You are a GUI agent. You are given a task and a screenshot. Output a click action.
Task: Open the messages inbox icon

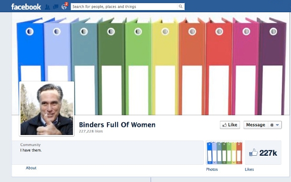point(55,7)
